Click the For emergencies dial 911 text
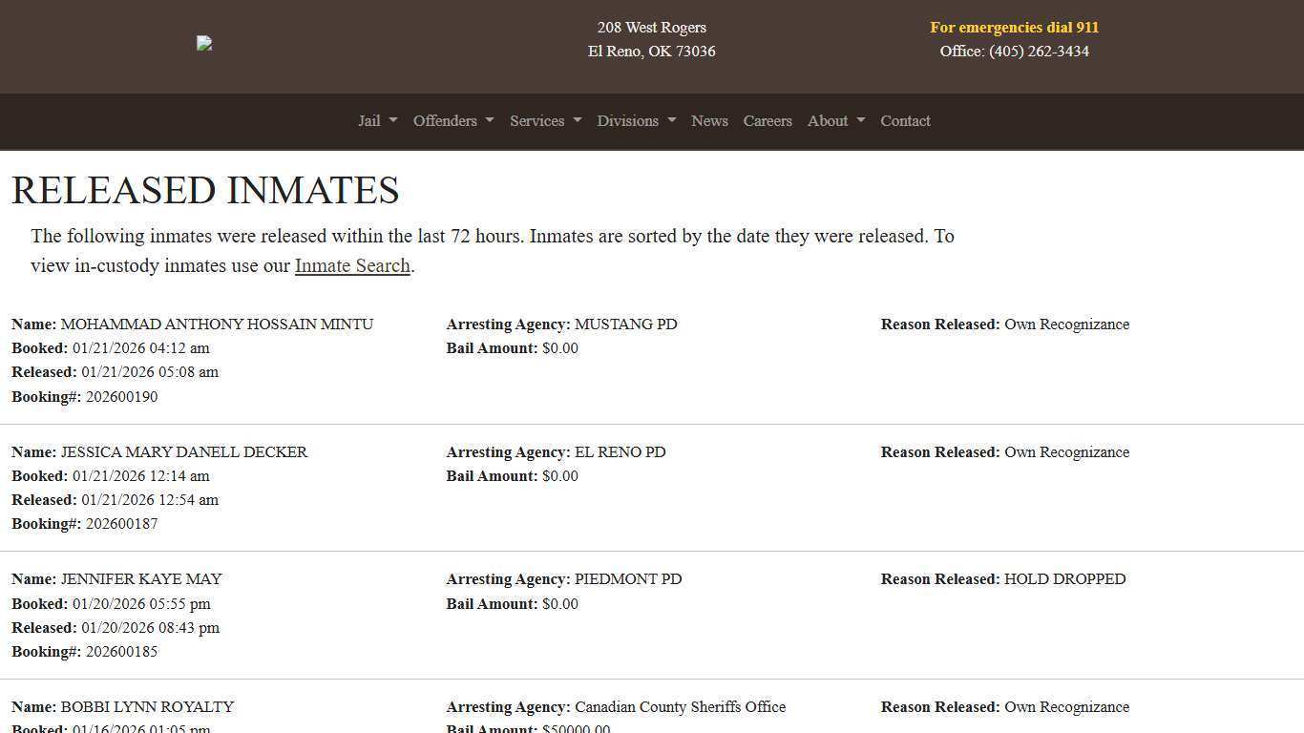 pyautogui.click(x=1014, y=28)
